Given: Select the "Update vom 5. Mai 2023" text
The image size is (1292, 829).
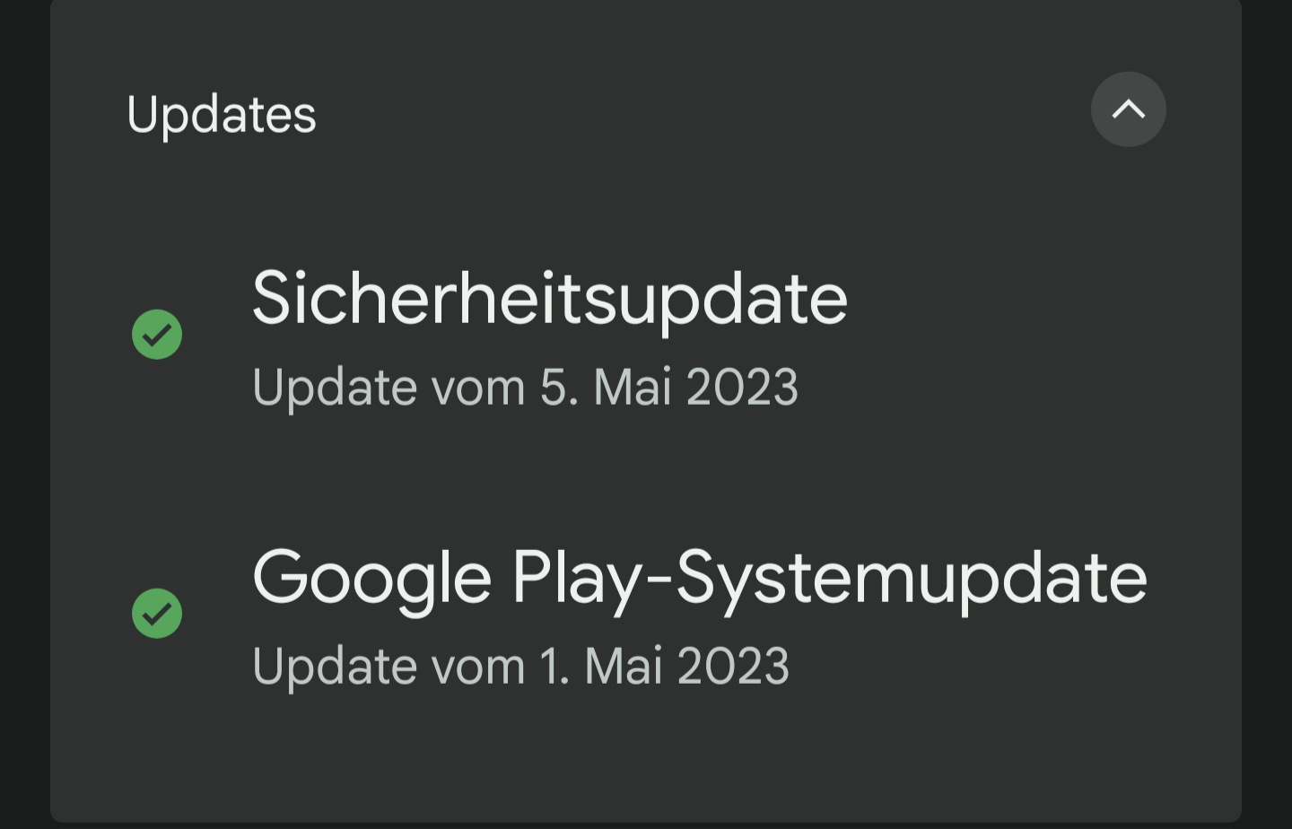Looking at the screenshot, I should [x=525, y=388].
